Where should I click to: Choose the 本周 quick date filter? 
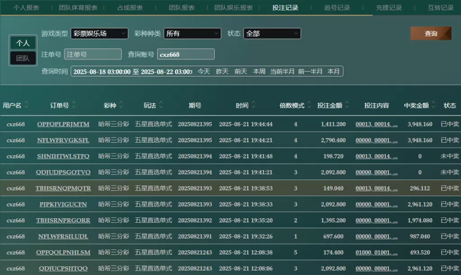(x=259, y=72)
